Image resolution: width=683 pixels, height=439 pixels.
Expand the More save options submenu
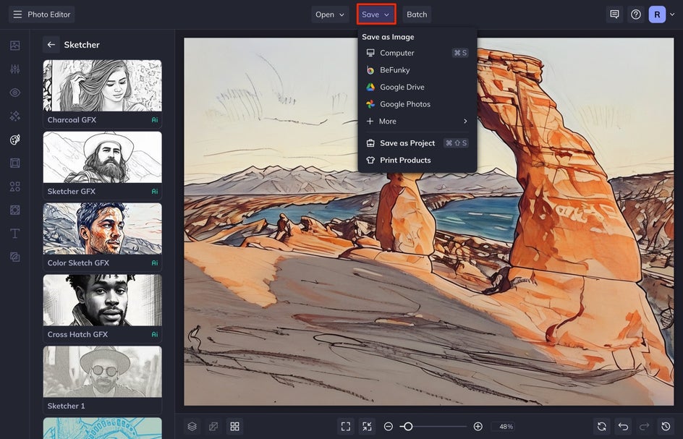click(417, 121)
